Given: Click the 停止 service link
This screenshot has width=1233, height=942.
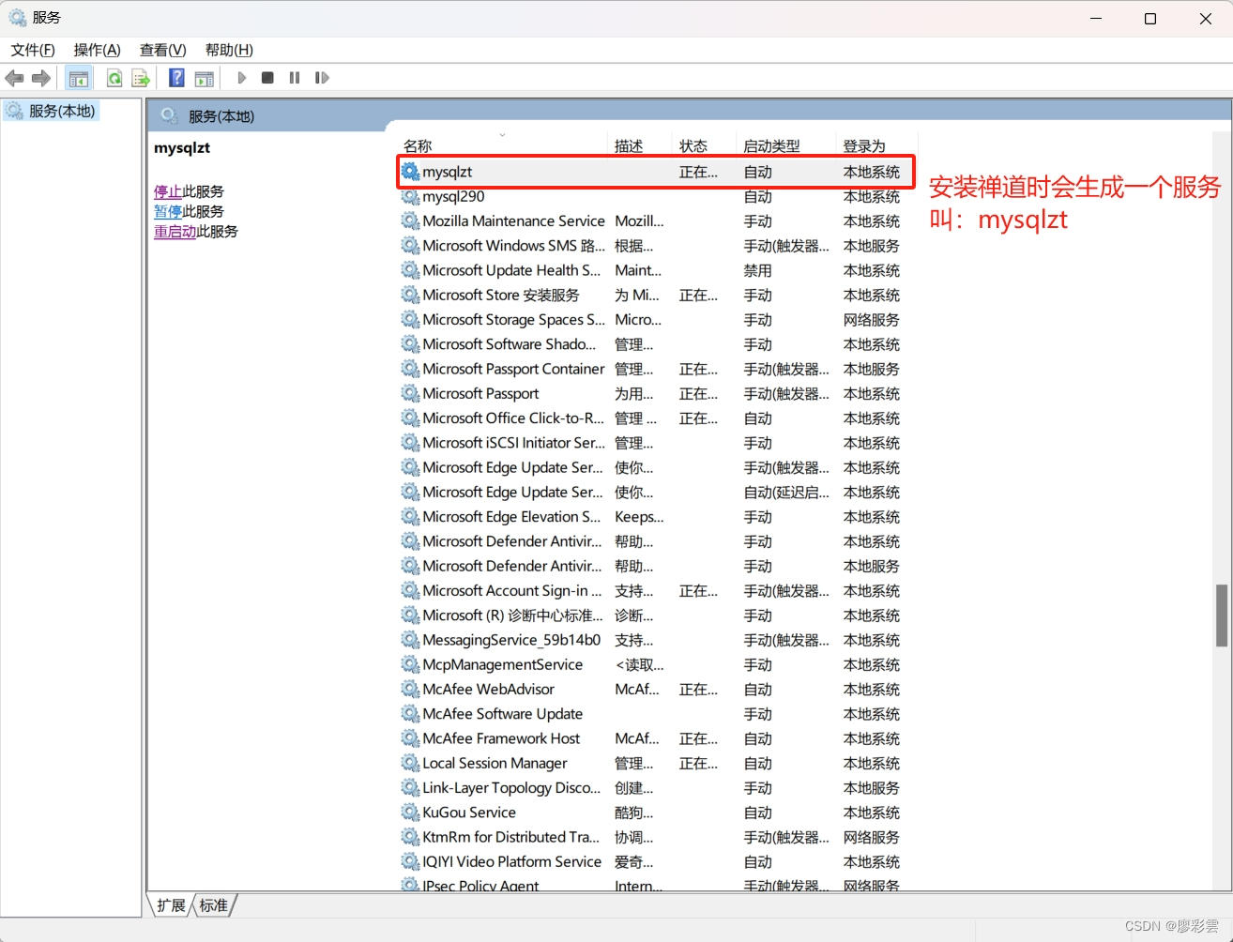Looking at the screenshot, I should coord(168,191).
